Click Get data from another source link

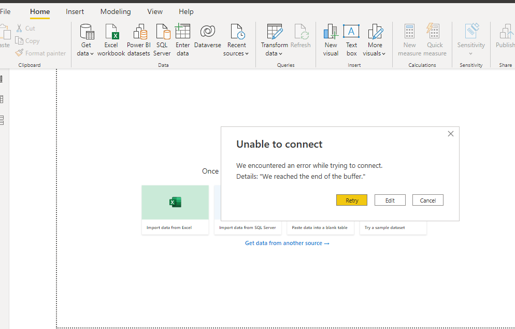(x=287, y=243)
